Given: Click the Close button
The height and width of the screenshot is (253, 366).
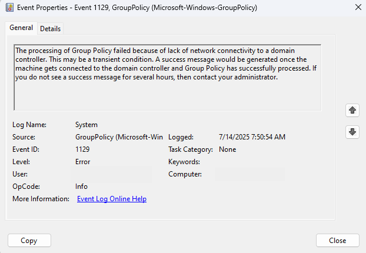Looking at the screenshot, I should click(338, 241).
